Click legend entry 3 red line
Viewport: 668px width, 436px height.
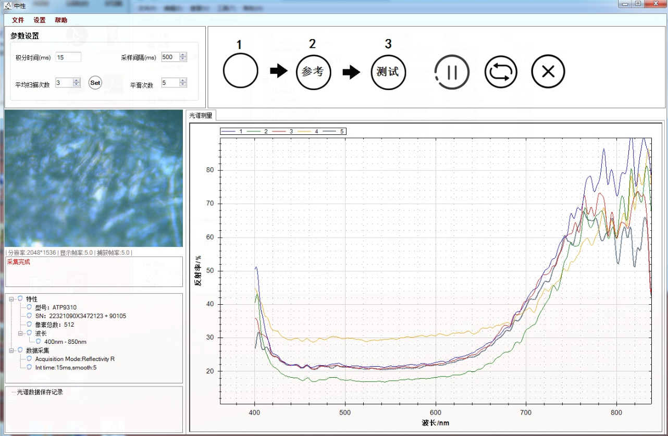point(282,131)
